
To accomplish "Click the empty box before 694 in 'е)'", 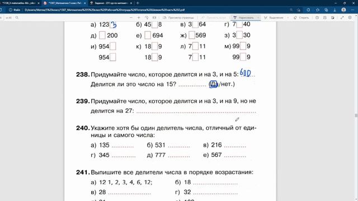I will pos(148,35).
